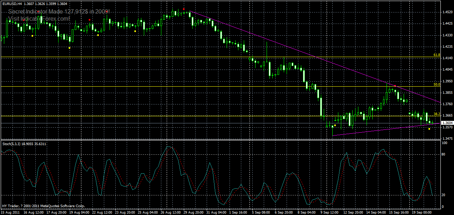Click the Secret Indicator Made 127.9+2$ text
The image size is (454, 215).
59,11
